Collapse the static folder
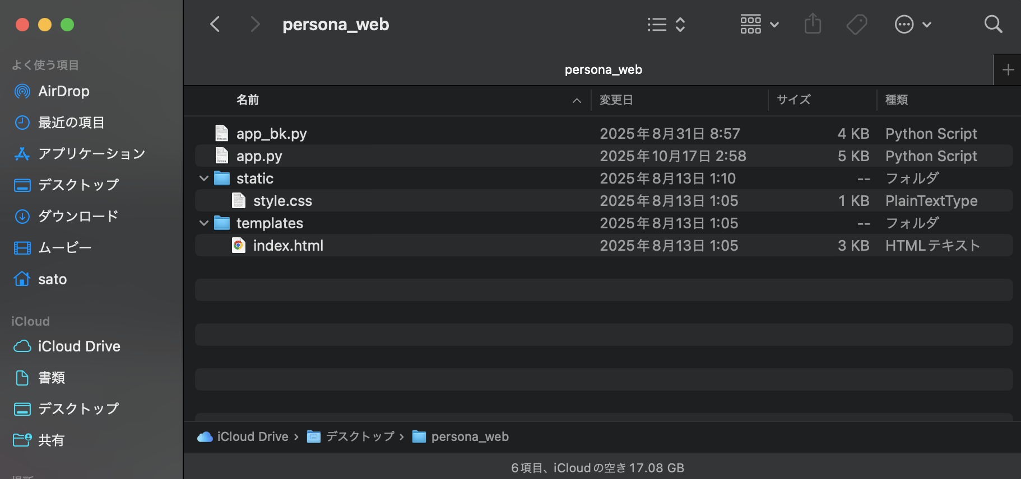The image size is (1021, 479). tap(204, 179)
